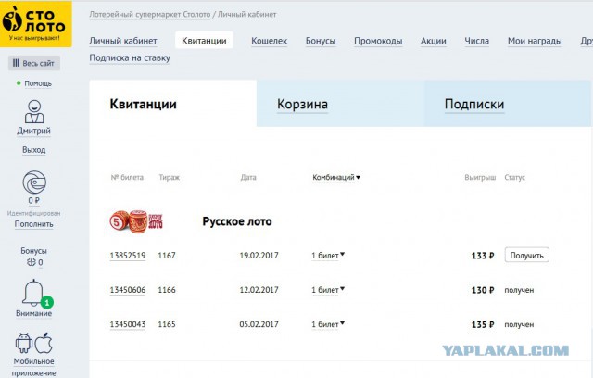Open the Числа menu item
593x378 pixels.
pos(476,41)
